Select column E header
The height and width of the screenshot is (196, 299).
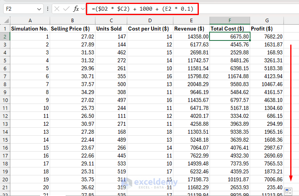(191, 21)
